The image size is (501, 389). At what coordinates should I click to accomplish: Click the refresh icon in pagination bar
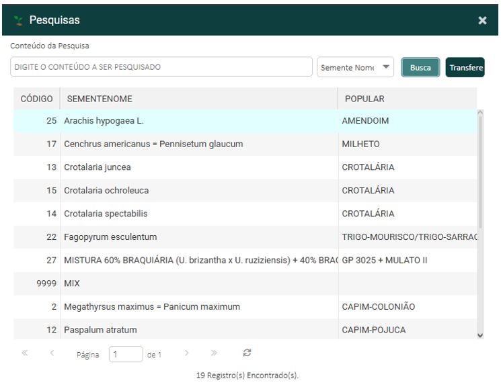tap(247, 353)
